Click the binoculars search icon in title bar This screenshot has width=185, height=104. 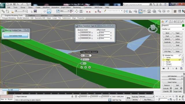coord(151,5)
